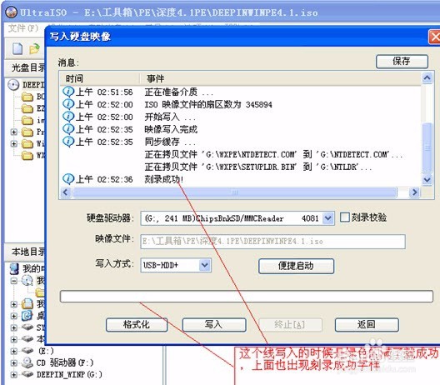Click the 返回 button
Image resolution: width=440 pixels, height=385 pixels.
[x=367, y=325]
